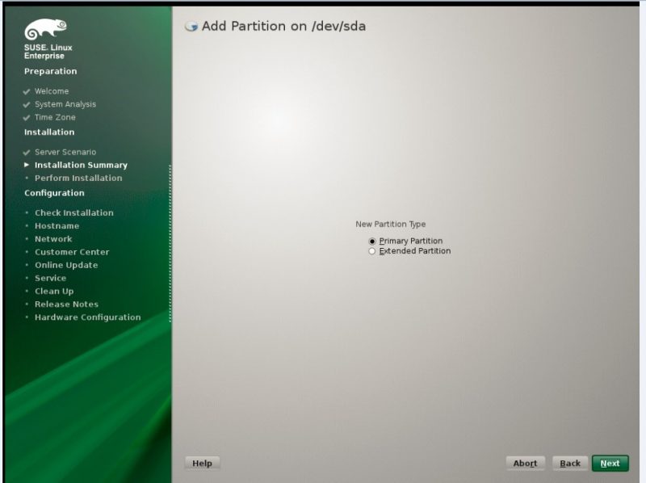Click Release Notes in the sidebar
The height and width of the screenshot is (483, 646).
(66, 304)
